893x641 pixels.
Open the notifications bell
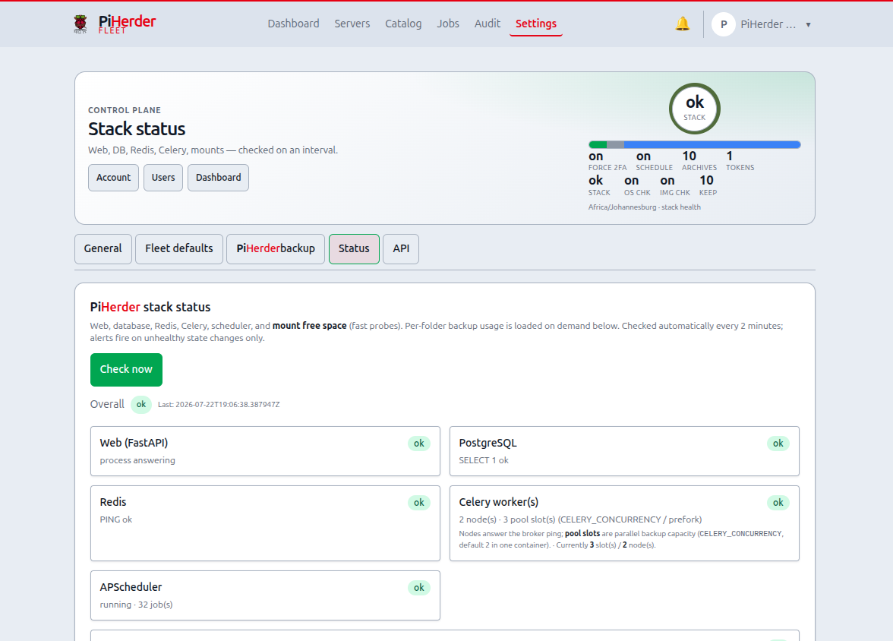click(682, 24)
